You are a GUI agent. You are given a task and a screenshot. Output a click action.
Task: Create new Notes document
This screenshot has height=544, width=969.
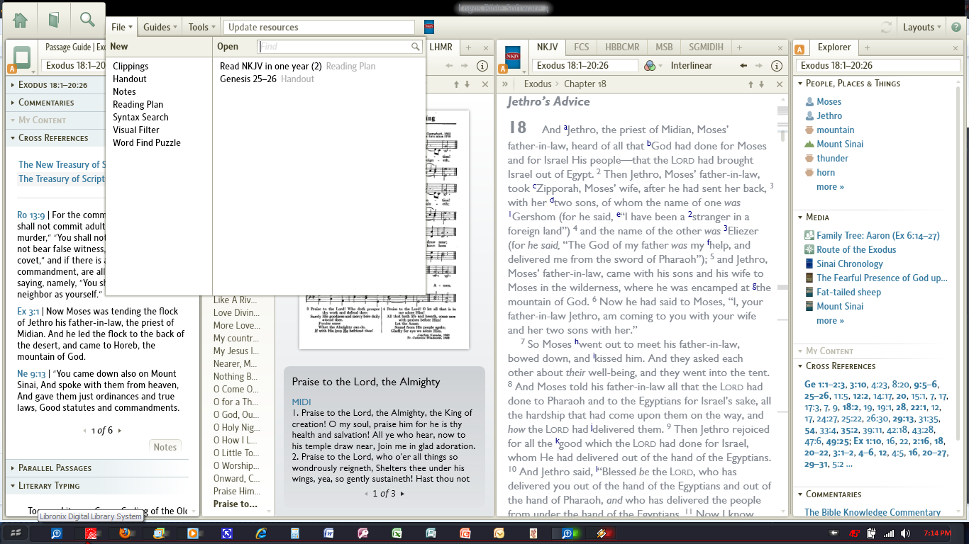coord(124,91)
